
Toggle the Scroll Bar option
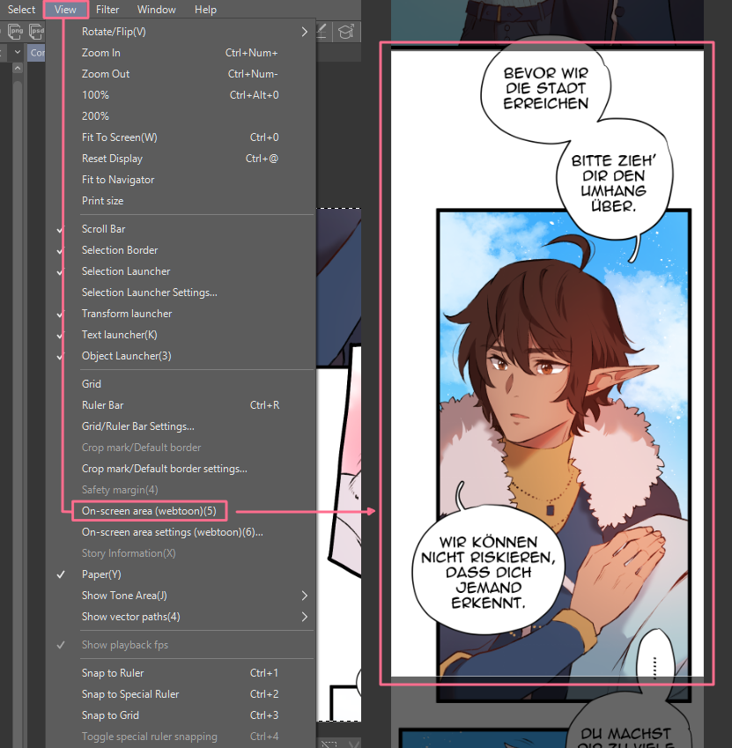tap(104, 229)
